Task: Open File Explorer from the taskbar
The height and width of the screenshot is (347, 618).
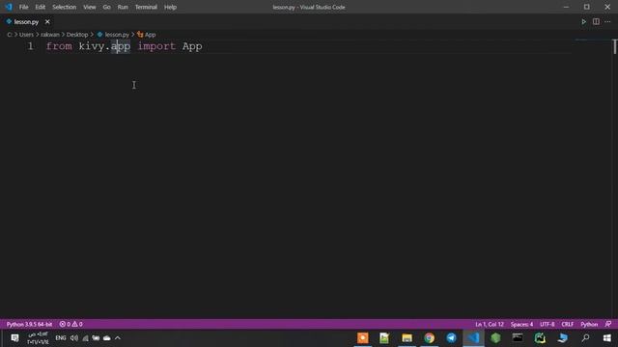Action: click(407, 338)
